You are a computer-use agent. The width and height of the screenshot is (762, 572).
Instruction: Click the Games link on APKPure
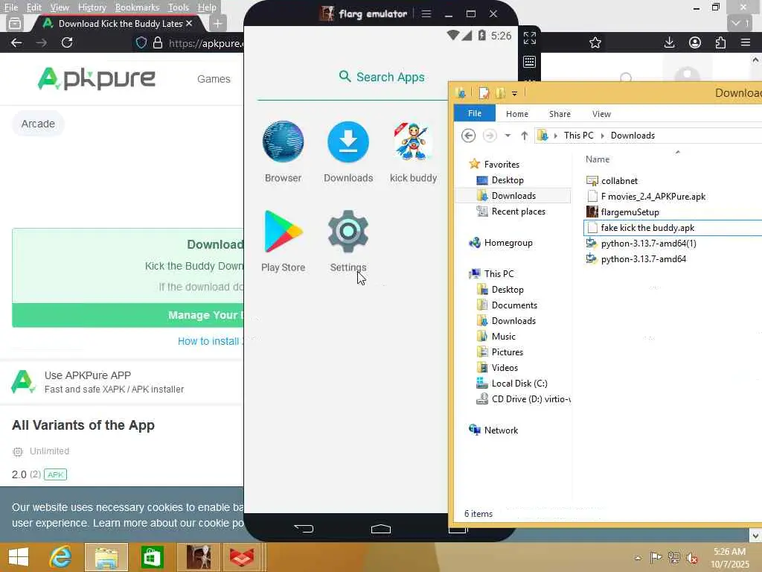[214, 79]
